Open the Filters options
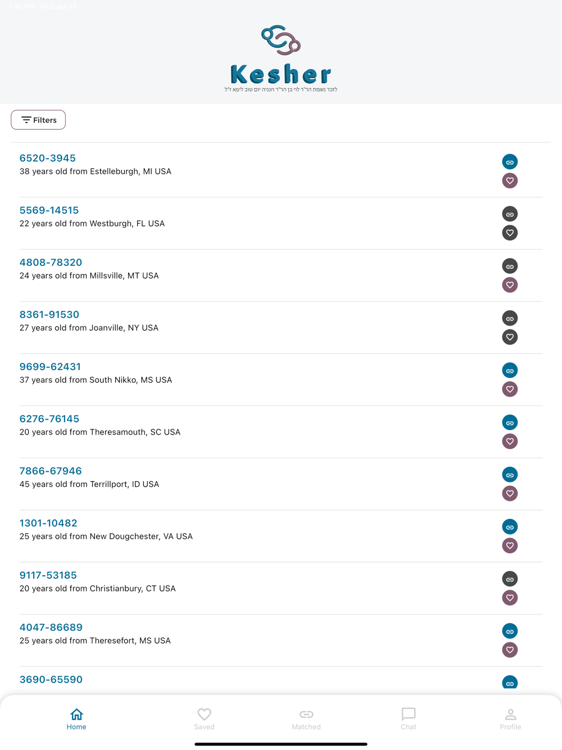Viewport: 562px width, 750px height. [x=38, y=120]
